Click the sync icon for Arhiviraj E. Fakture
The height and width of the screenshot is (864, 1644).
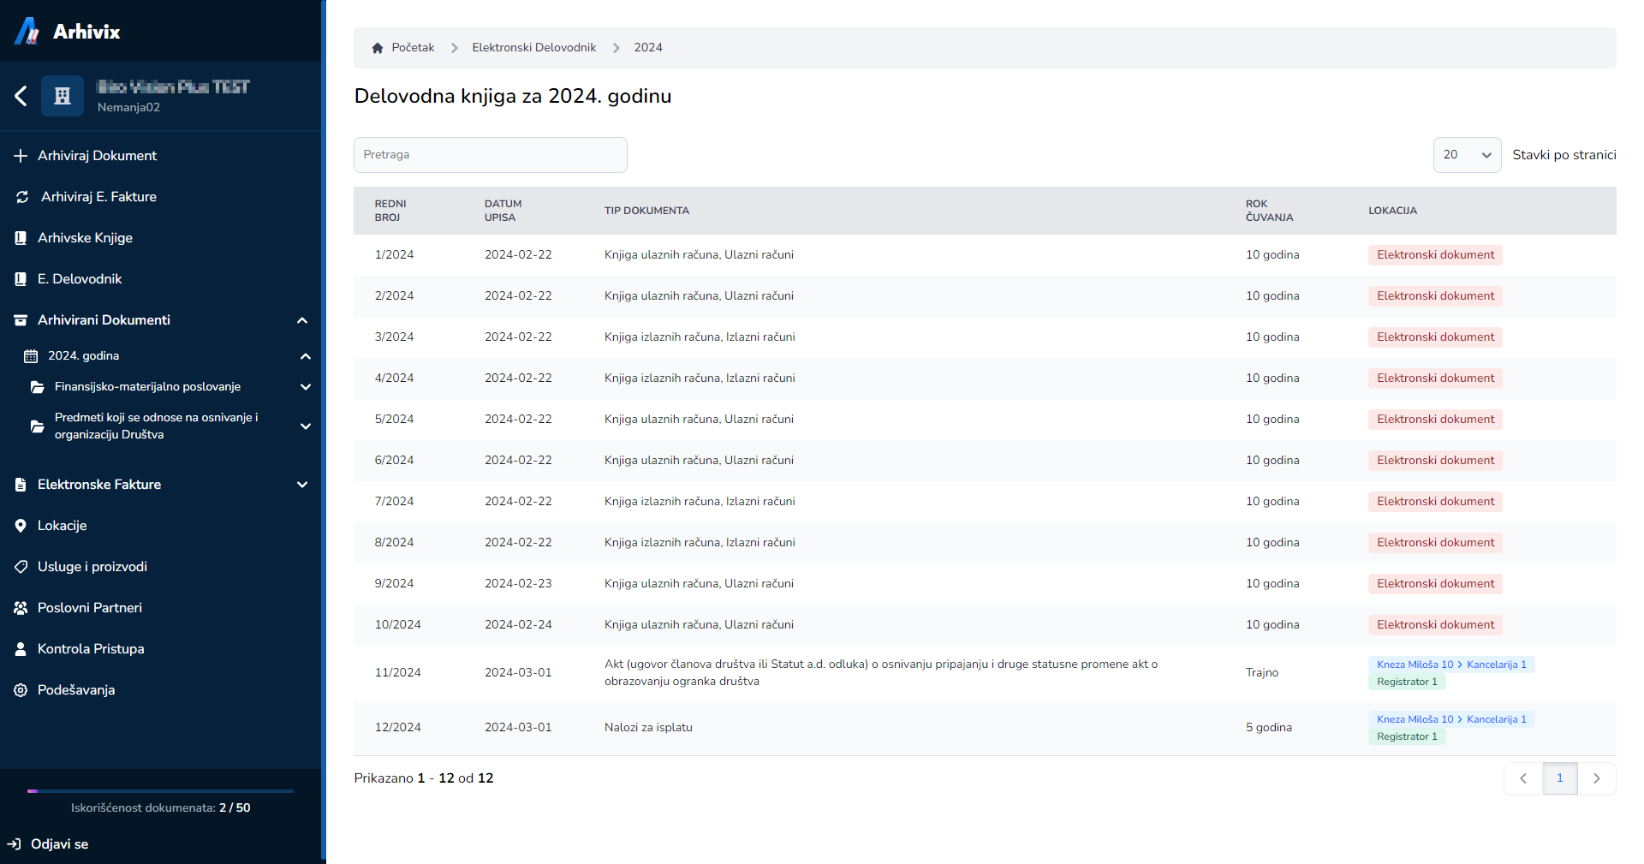(x=22, y=197)
